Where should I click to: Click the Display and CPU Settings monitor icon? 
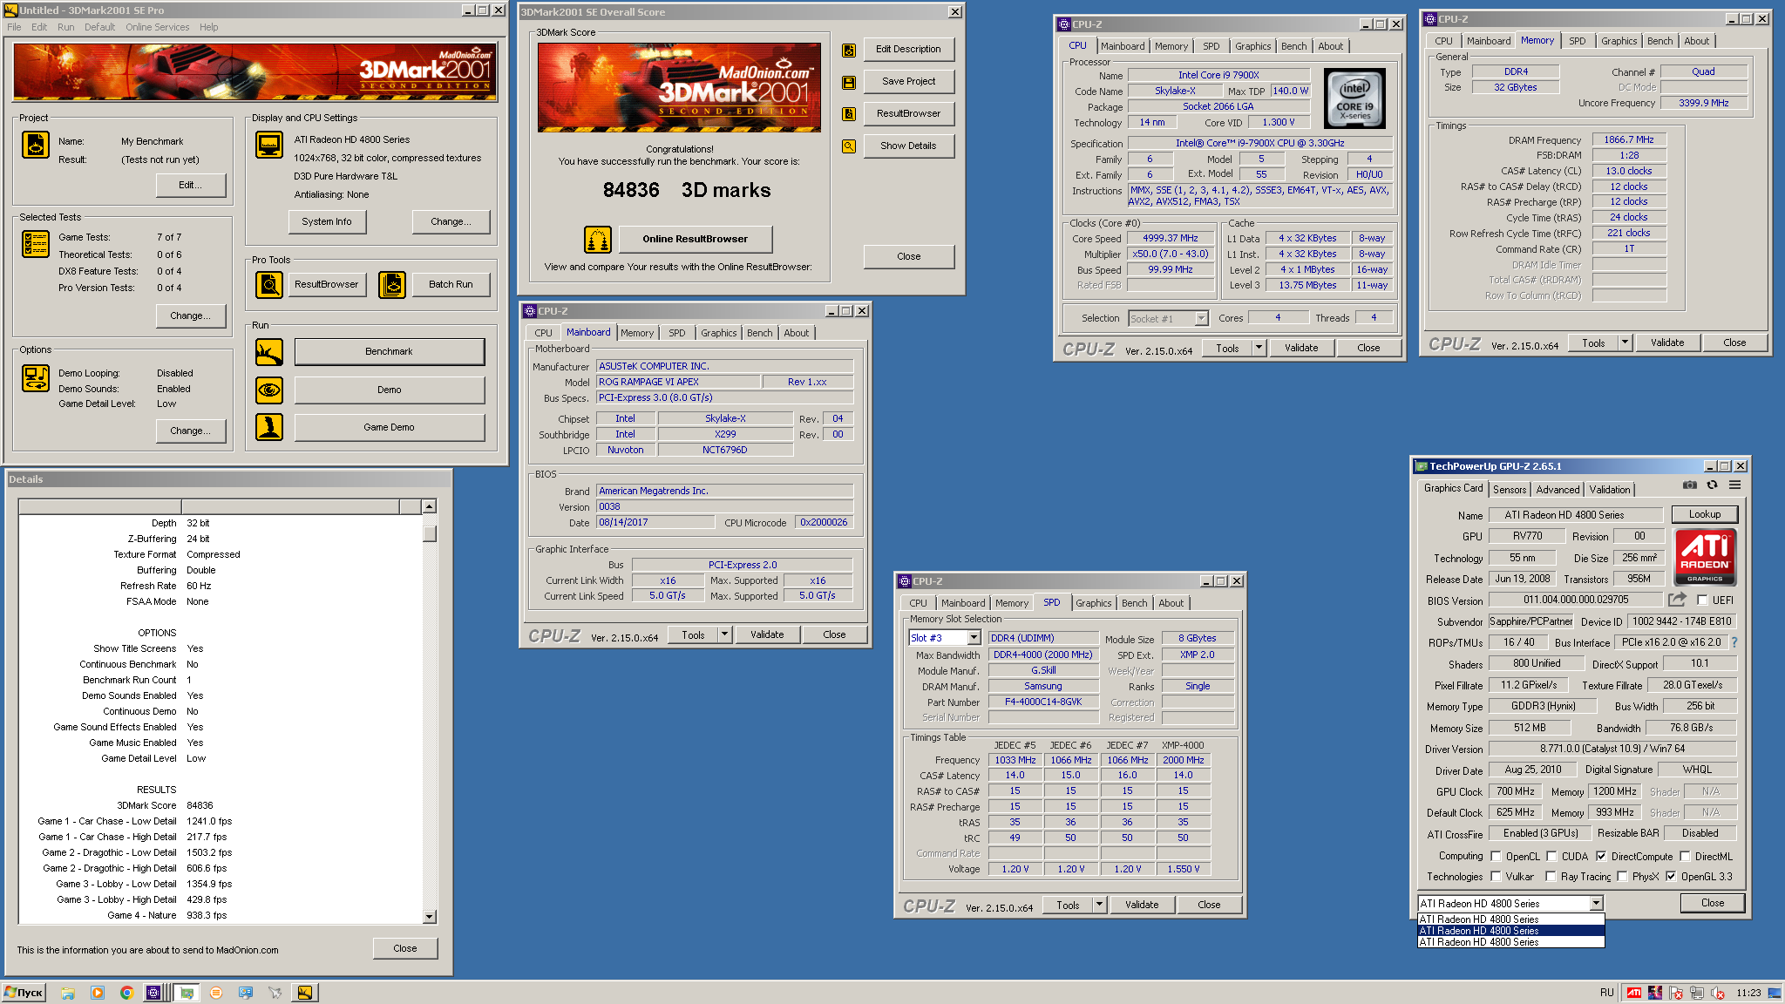pos(269,144)
